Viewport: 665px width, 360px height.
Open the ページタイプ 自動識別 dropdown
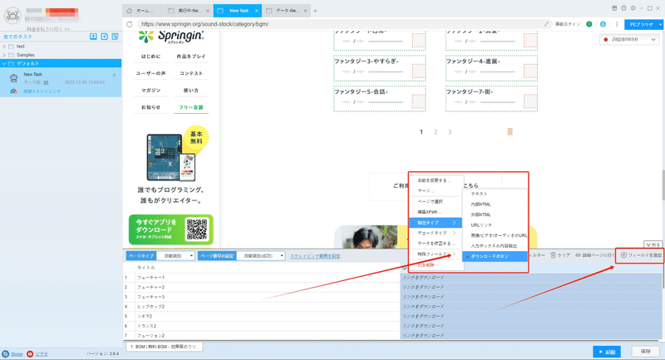(x=175, y=256)
